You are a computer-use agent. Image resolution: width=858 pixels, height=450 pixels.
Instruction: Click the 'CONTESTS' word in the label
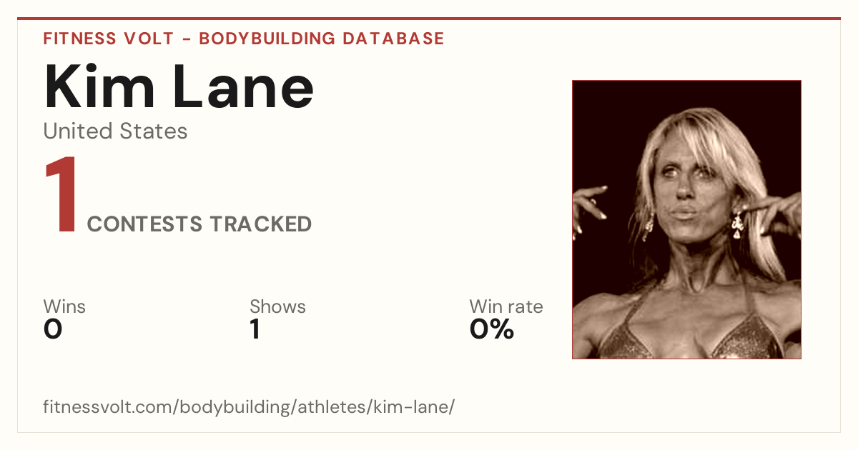tap(145, 224)
